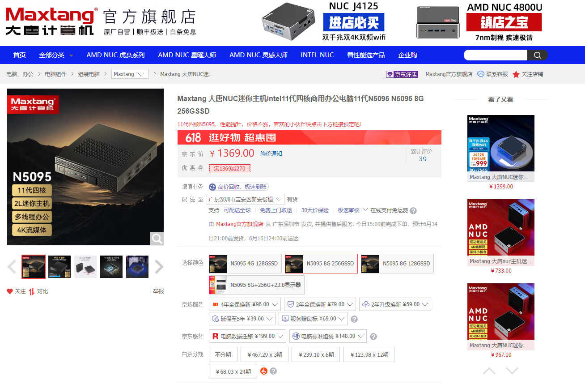
Task: Open AMD NUC 灵感大师 nav item
Action: (x=259, y=55)
